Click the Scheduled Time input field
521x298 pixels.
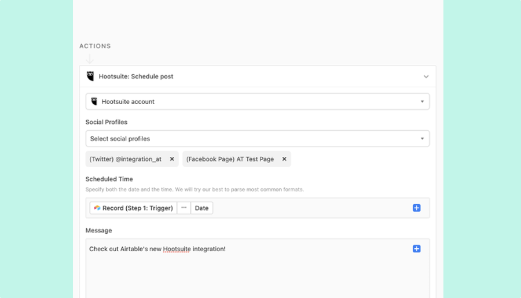tap(258, 208)
